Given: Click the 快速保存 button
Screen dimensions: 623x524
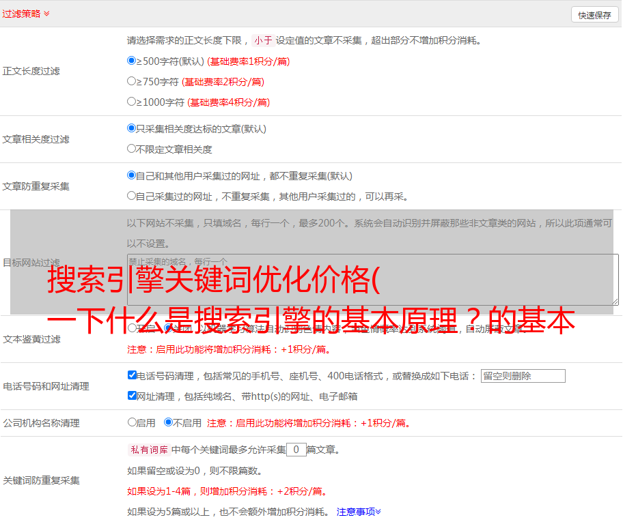Looking at the screenshot, I should (594, 15).
